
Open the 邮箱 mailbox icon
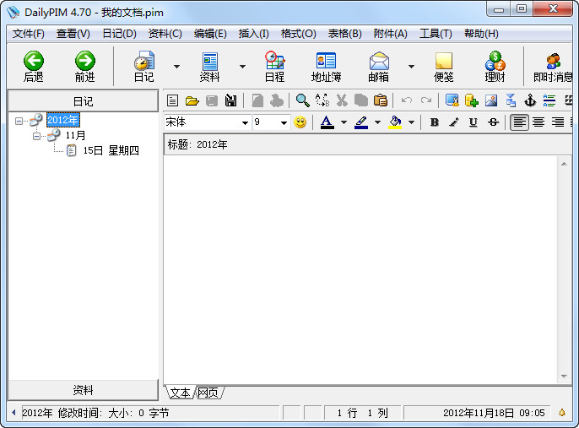point(378,67)
